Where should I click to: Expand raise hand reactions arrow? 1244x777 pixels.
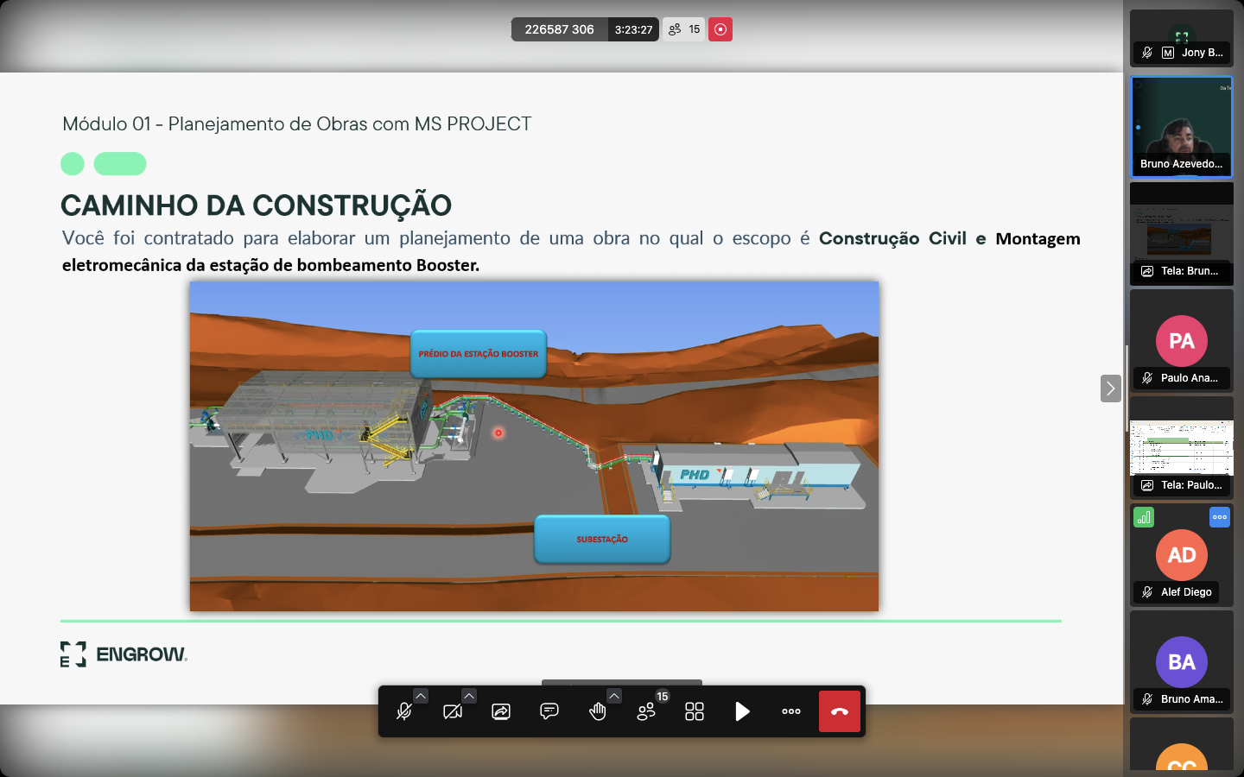[x=614, y=696]
